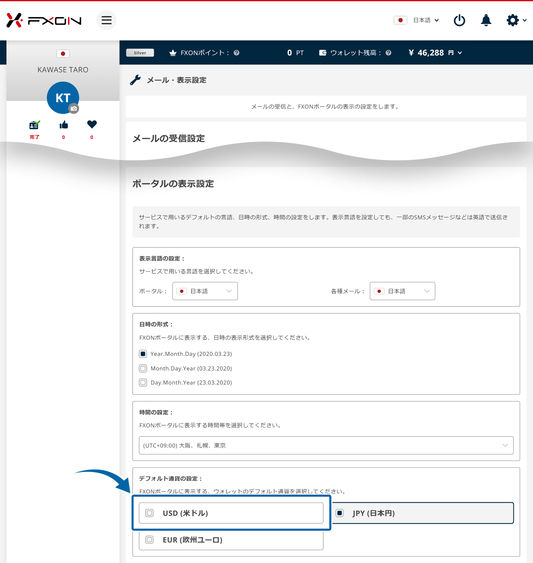Viewport: 533px width, 563px height.
Task: Click the ポータルの表示設定 heading
Action: click(x=173, y=184)
